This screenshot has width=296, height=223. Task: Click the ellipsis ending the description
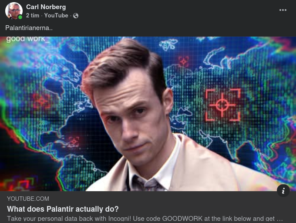[279, 219]
